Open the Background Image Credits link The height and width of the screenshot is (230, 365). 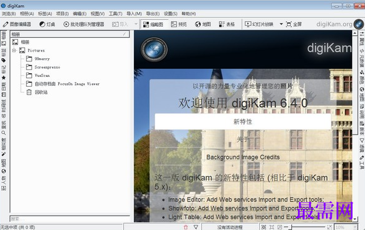pos(243,157)
